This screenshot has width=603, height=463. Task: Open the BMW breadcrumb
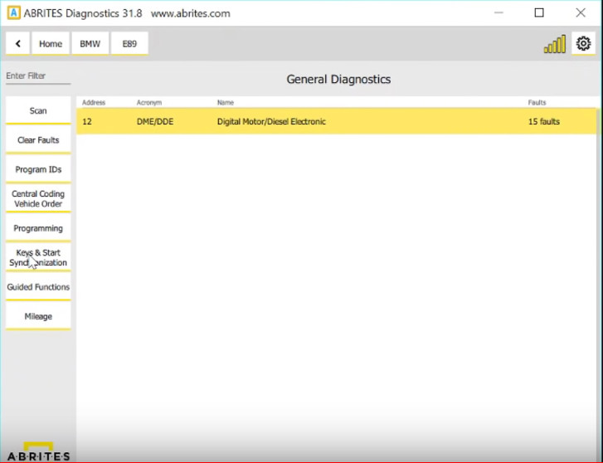point(90,43)
